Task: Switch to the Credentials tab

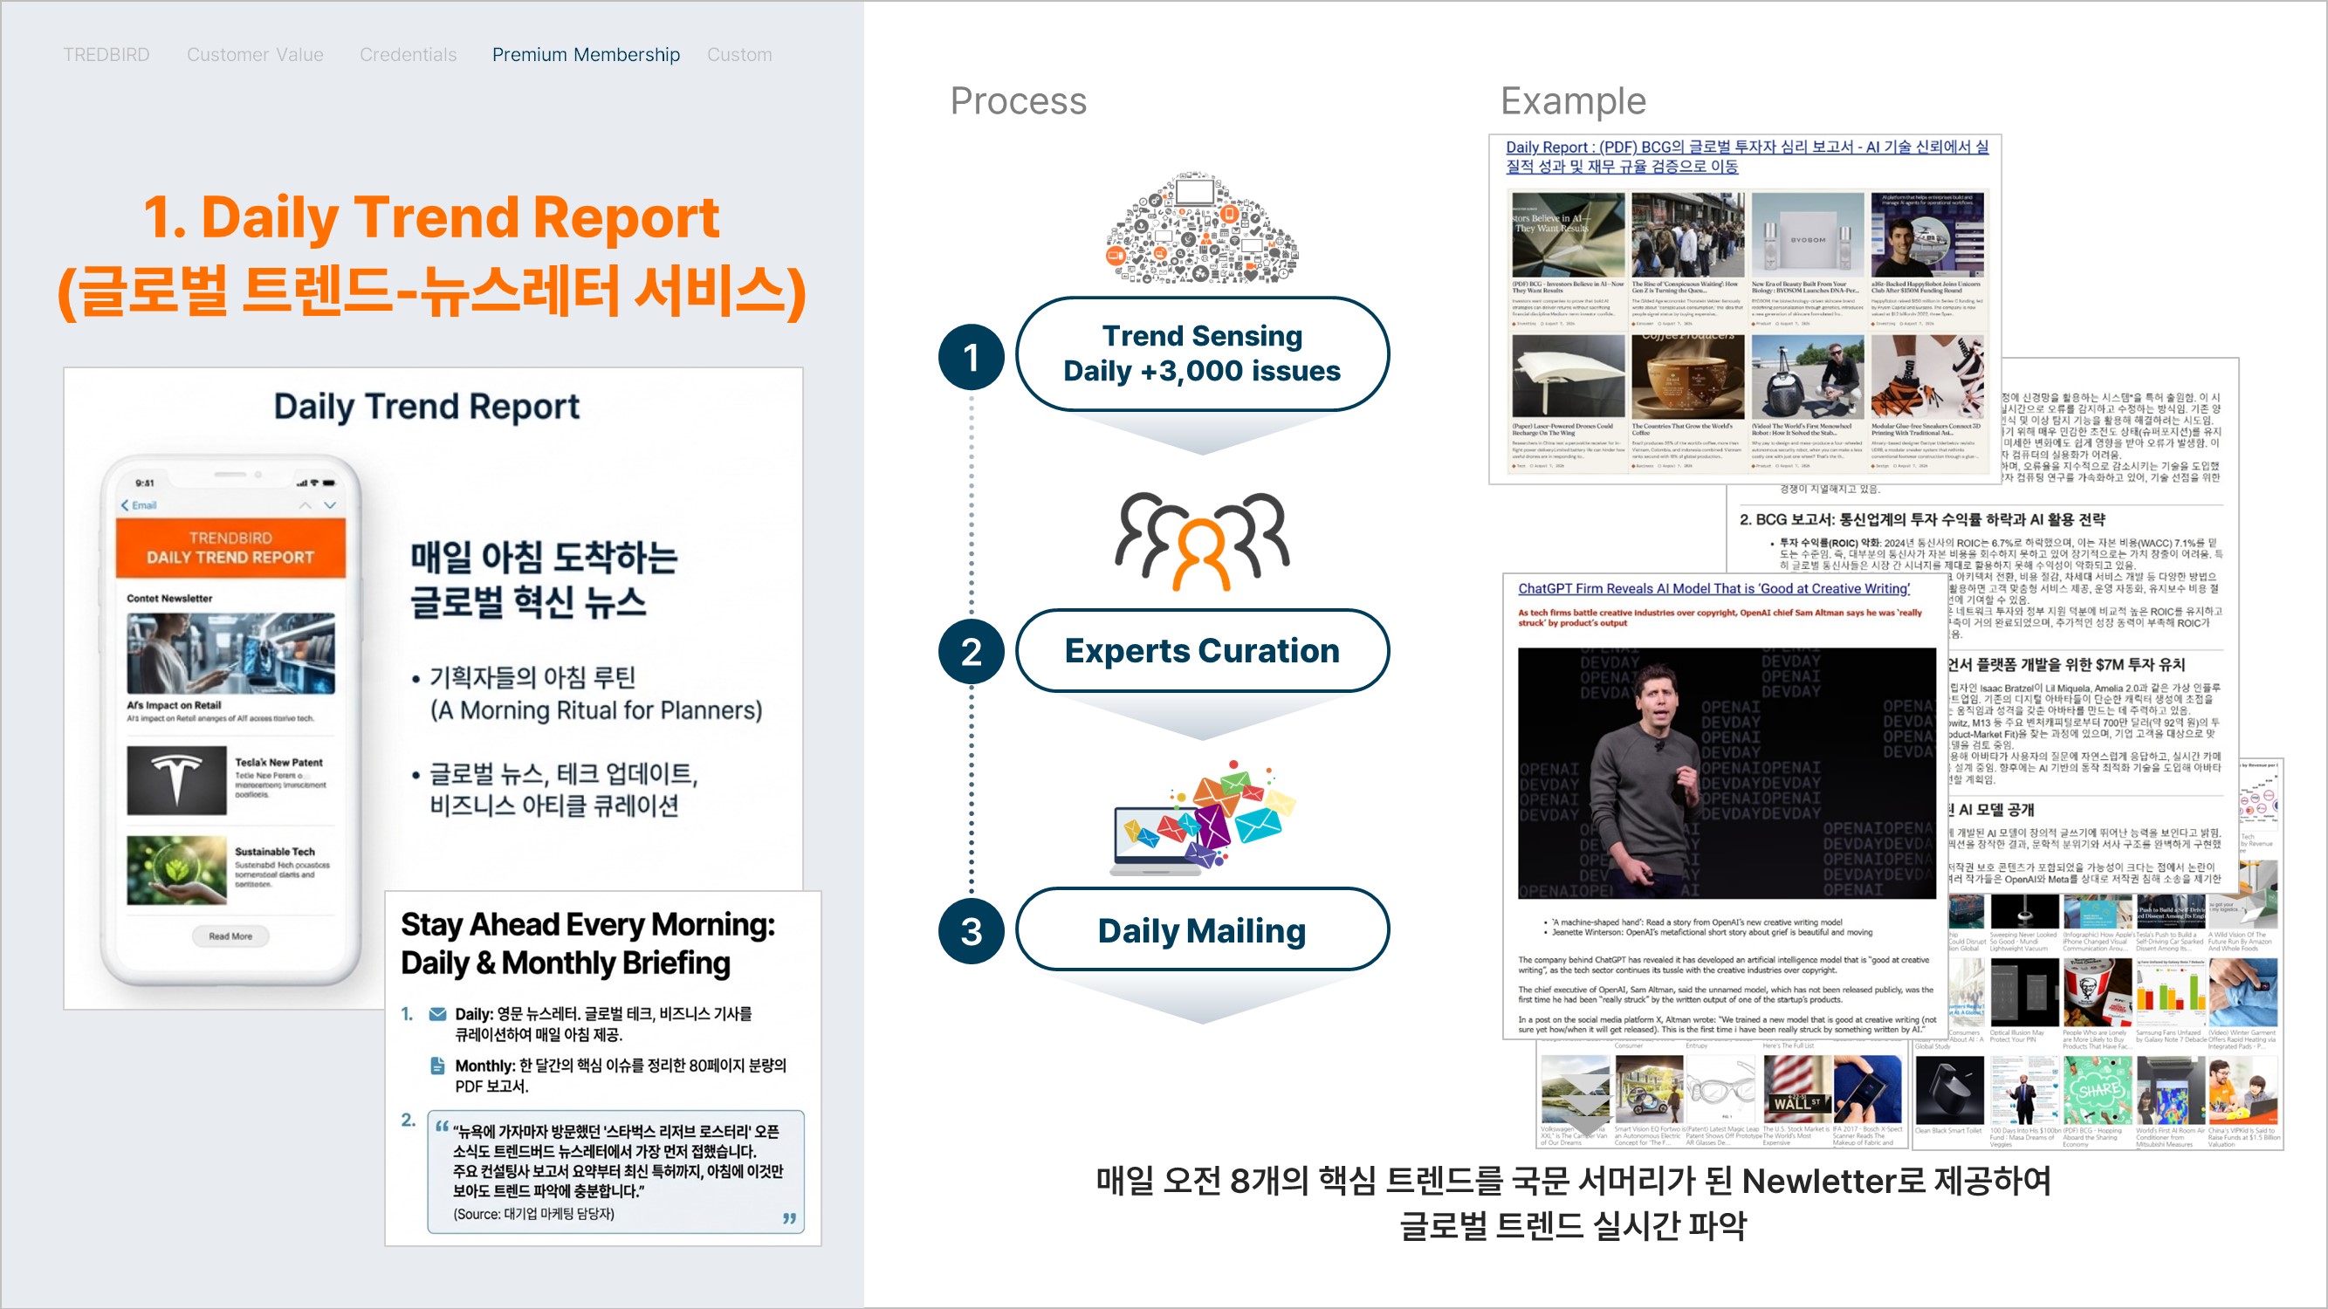Action: point(409,55)
